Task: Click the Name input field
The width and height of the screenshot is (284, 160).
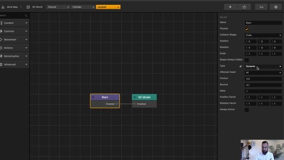Action: (263, 23)
